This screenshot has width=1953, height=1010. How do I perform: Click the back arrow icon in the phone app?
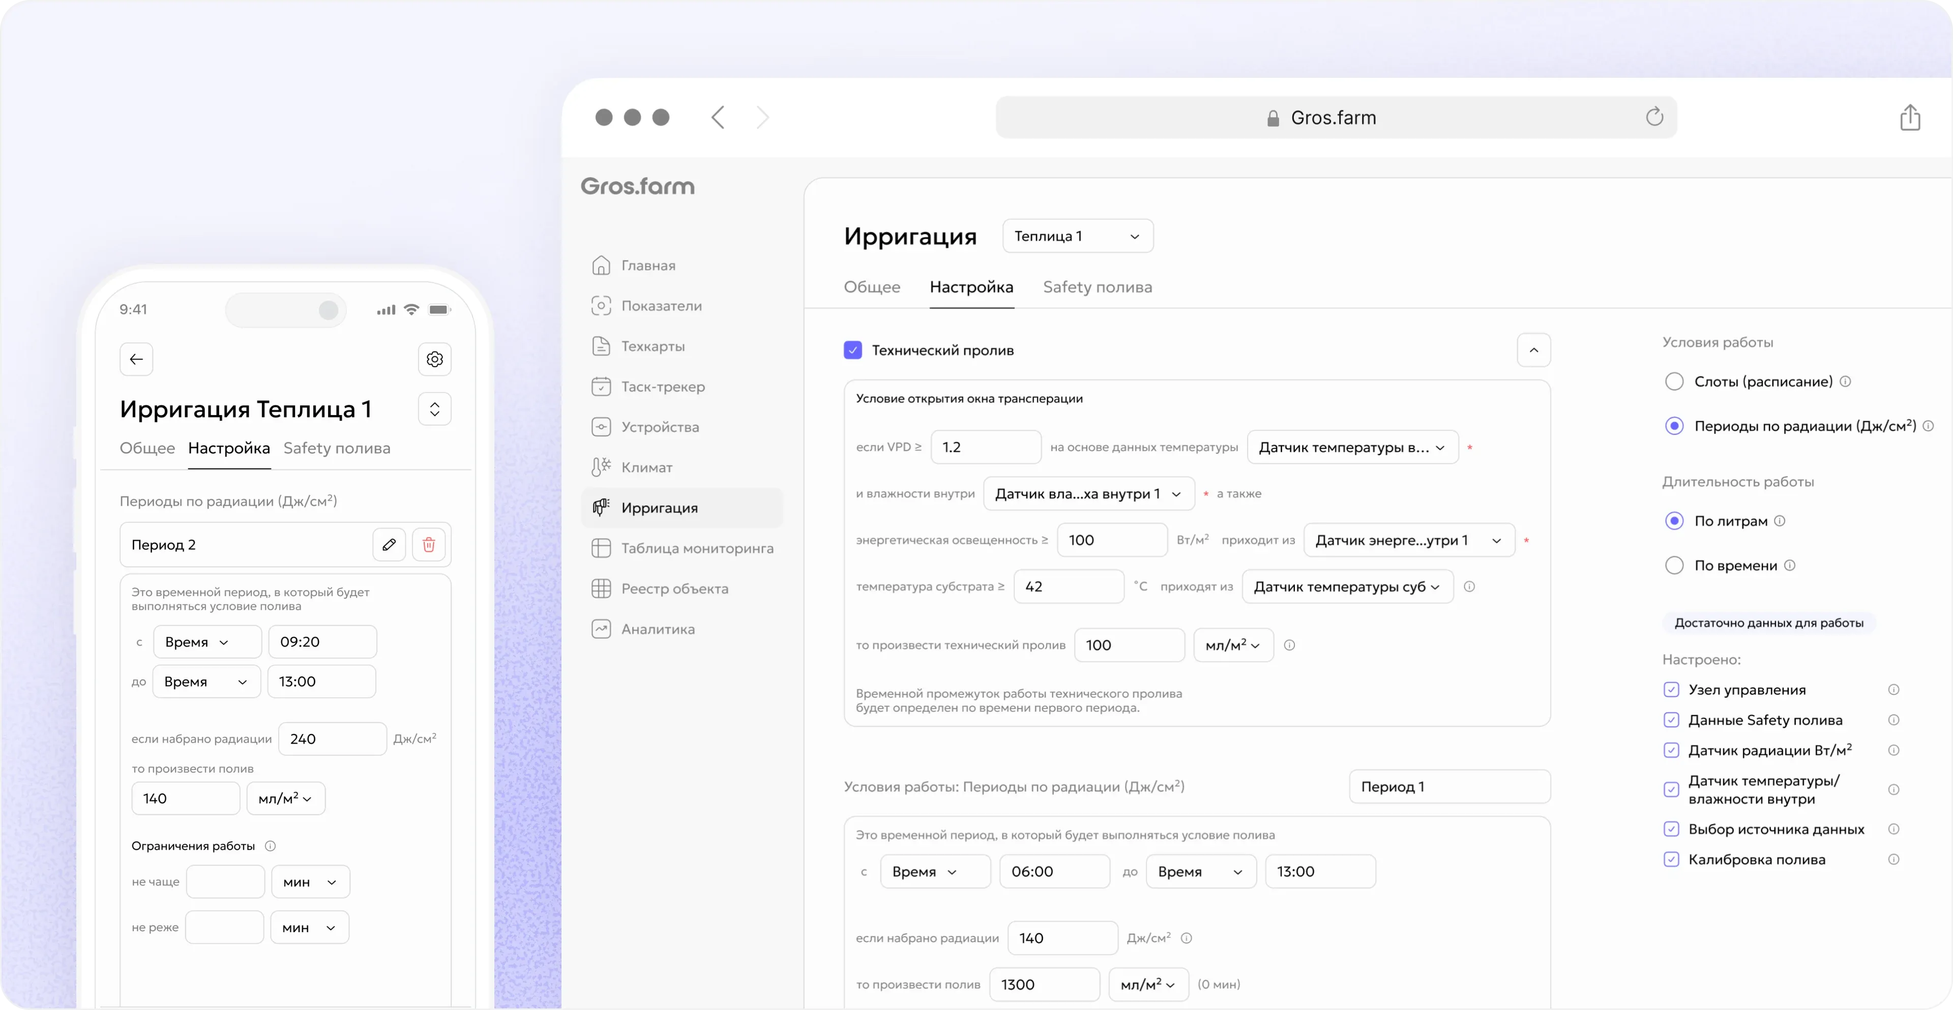[x=136, y=360]
